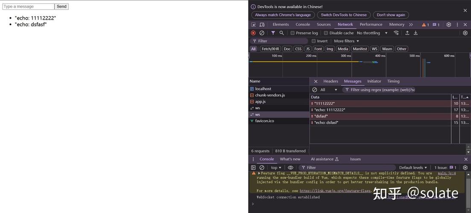Filter requests by CSS type
Screen dimensions: 471x213
point(298,49)
